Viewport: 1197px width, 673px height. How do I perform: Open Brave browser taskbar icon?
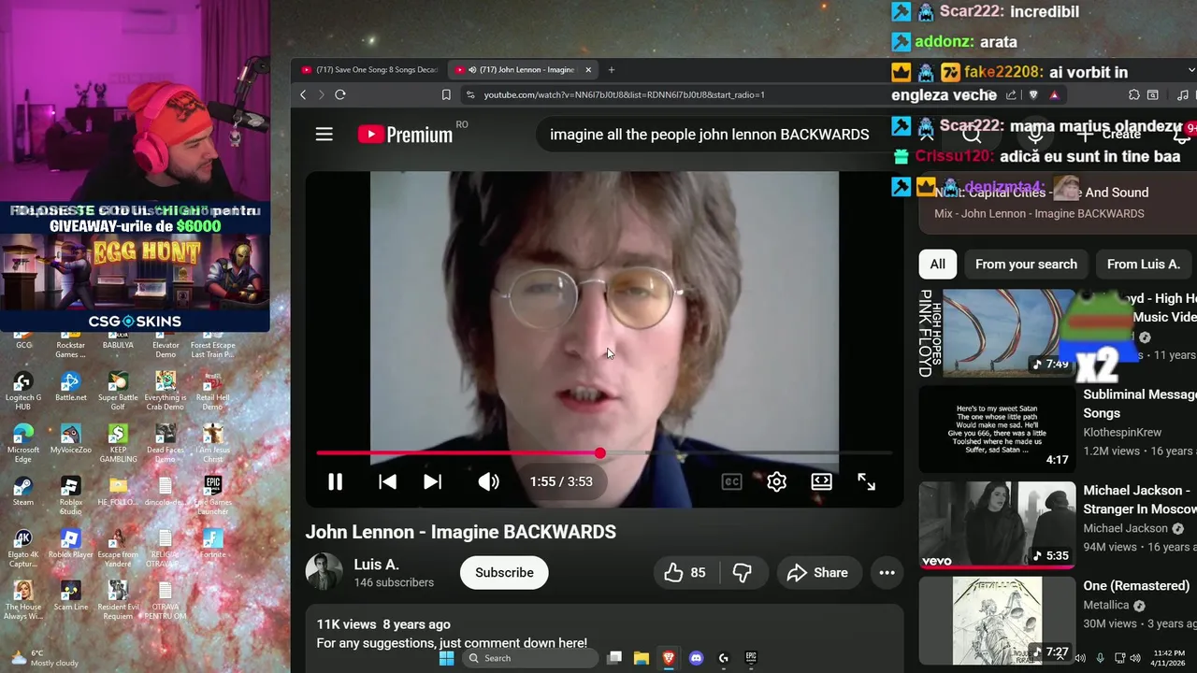click(669, 658)
